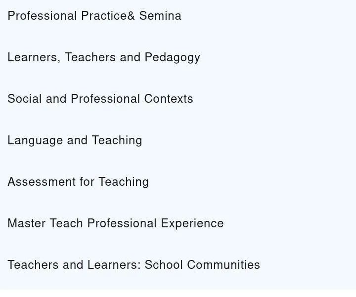This screenshot has height=297, width=356.
Task: Click the word "Pedagogy" in the list
Action: click(172, 57)
